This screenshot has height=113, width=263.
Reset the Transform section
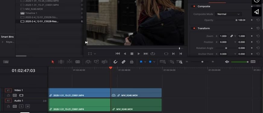point(258,29)
